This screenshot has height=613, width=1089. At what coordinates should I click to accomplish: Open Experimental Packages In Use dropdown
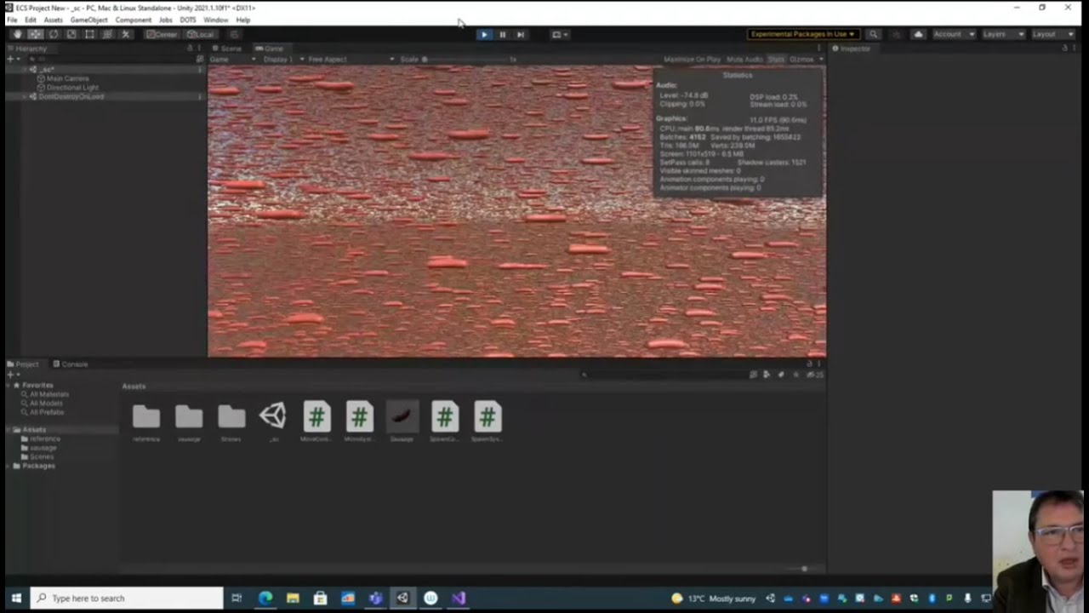pos(802,34)
